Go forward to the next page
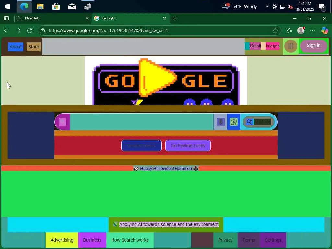Viewport: 332px width, 249px height. tap(18, 30)
